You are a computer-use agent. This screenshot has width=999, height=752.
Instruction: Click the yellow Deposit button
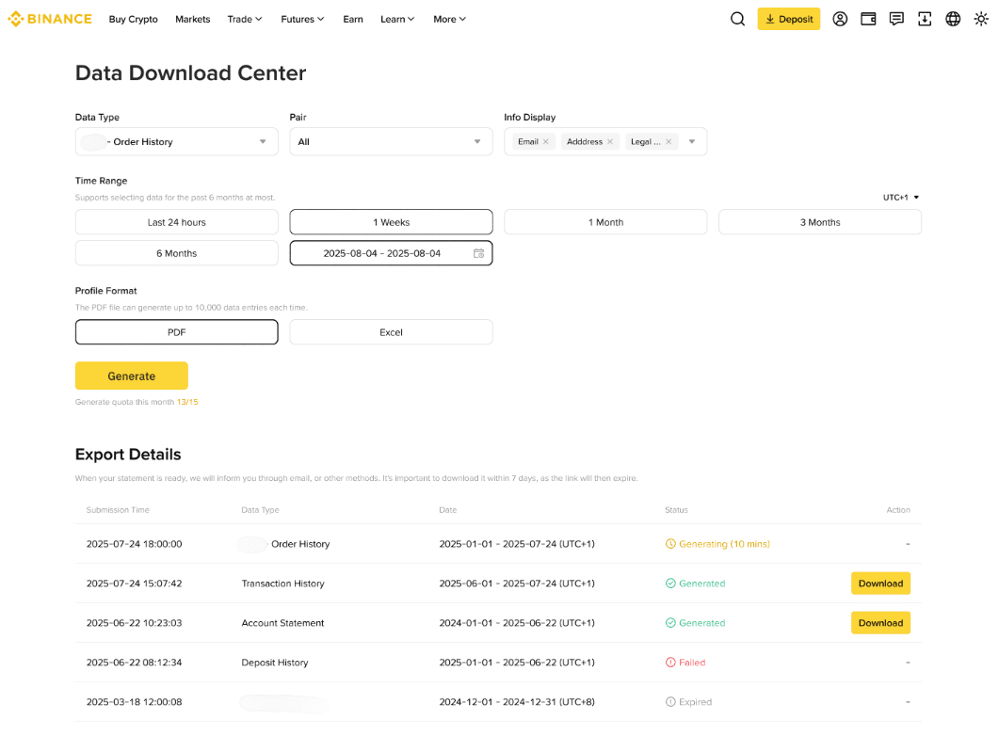point(789,19)
